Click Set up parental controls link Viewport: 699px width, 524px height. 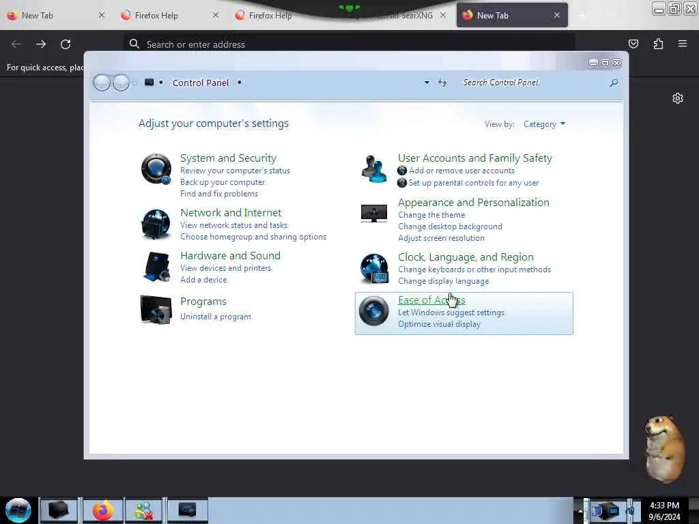[474, 183]
